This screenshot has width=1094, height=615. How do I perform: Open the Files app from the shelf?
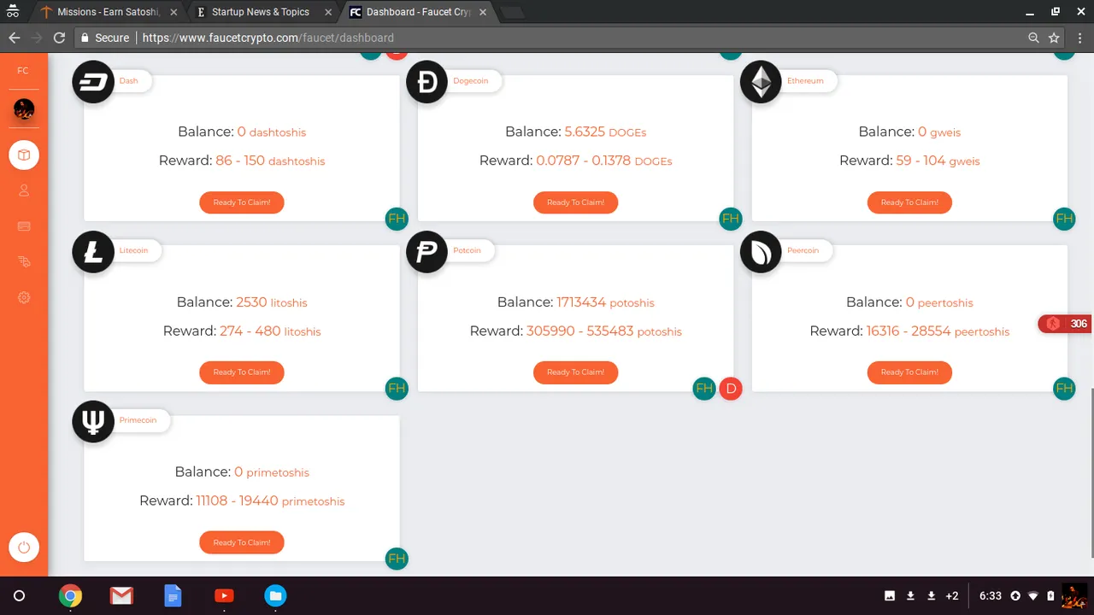(275, 596)
